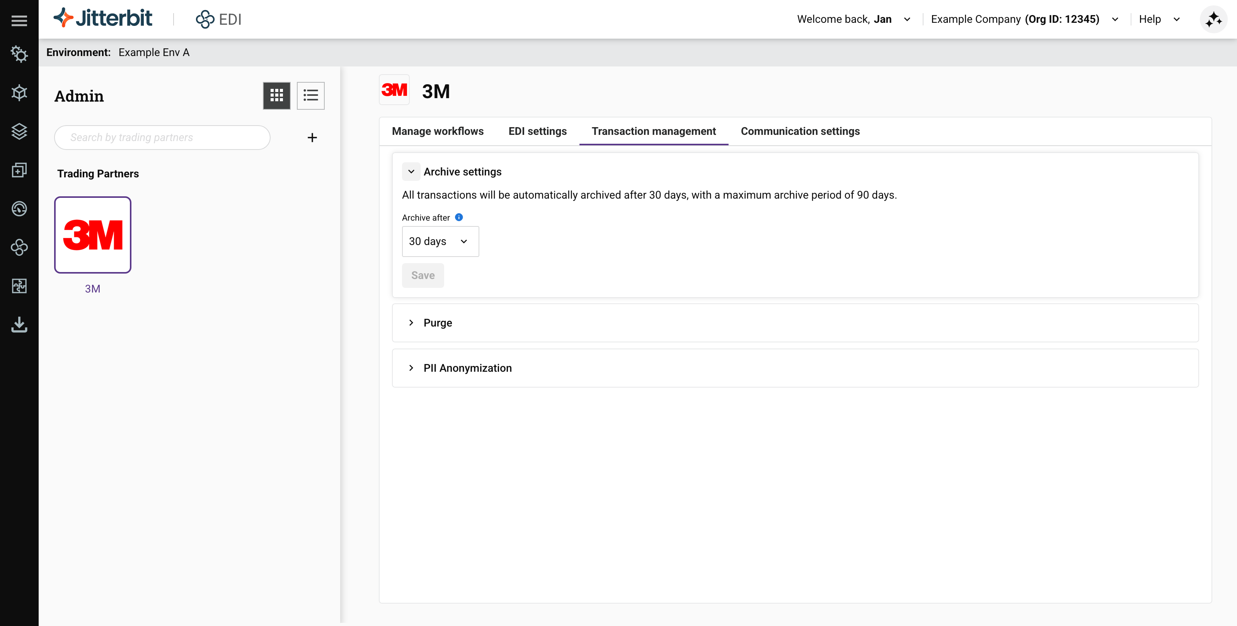Open the AI sparkle assistant icon

[1213, 19]
